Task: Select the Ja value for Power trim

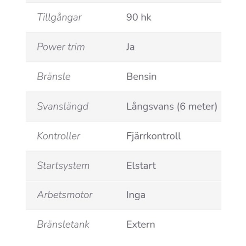Action: click(x=130, y=47)
